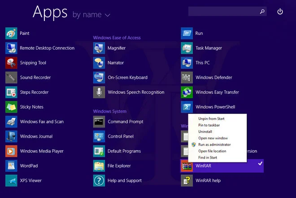Viewport: 296px width, 198px height.
Task: Choose Unpin from Start
Action: point(211,118)
